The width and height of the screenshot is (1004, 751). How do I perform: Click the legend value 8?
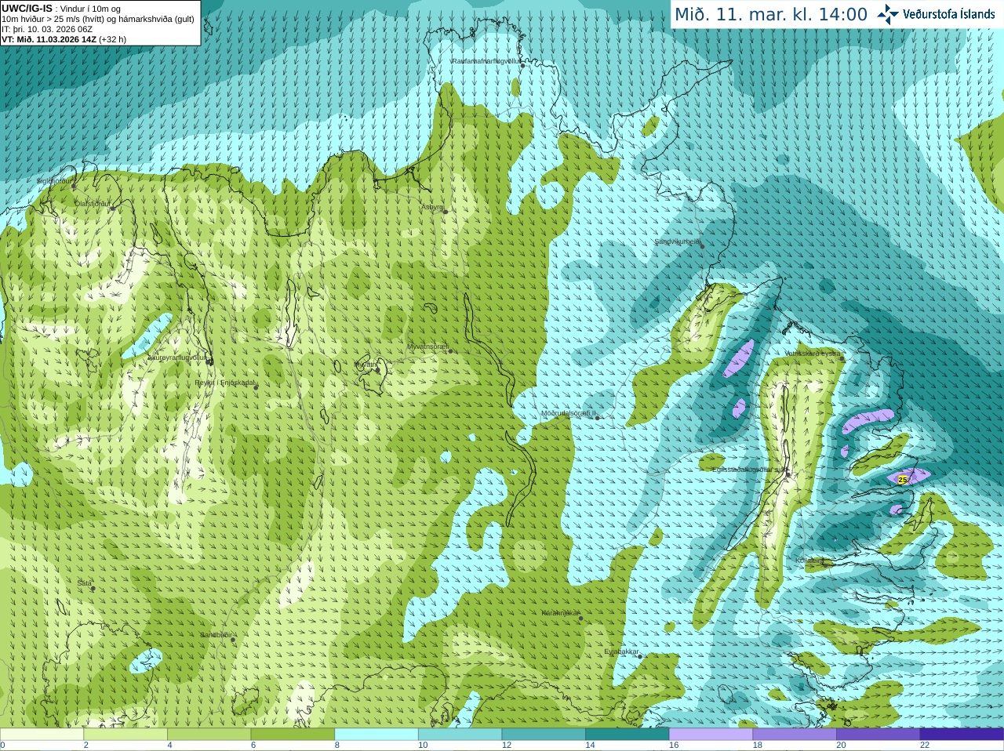click(337, 746)
